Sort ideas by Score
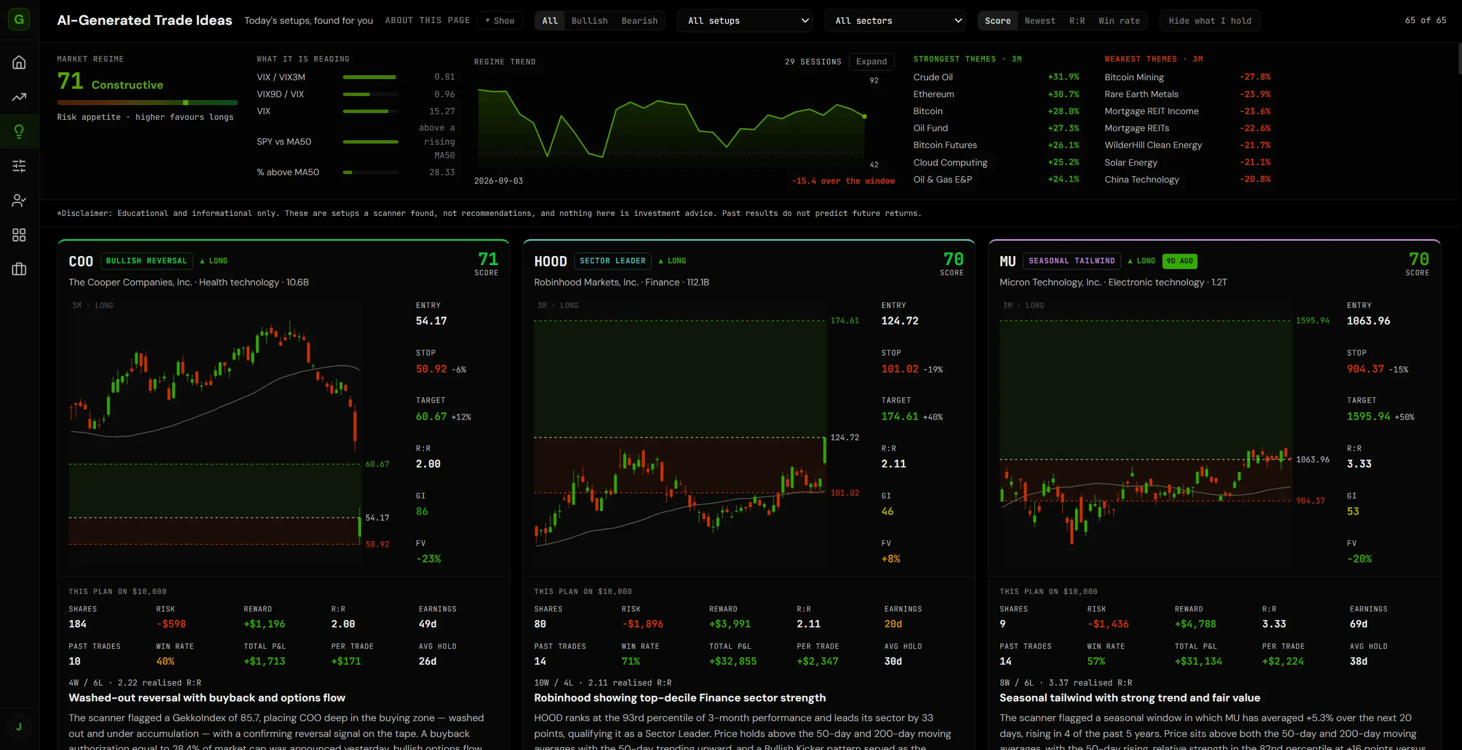This screenshot has height=750, width=1462. point(997,20)
